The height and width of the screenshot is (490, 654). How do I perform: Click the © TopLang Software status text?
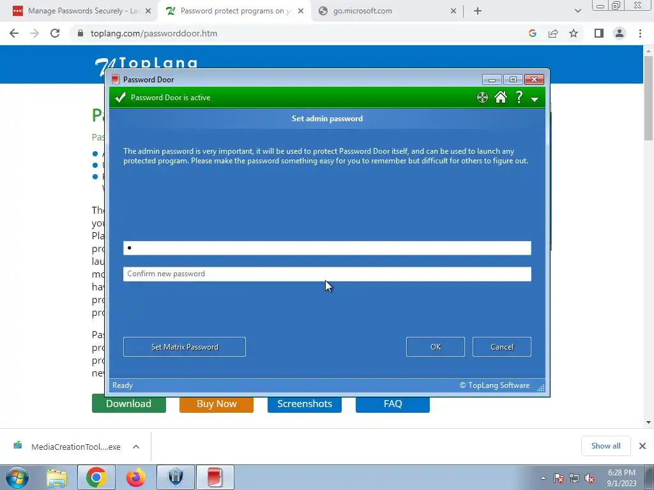point(495,385)
